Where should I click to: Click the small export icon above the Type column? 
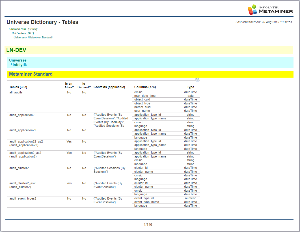[x=197, y=80]
